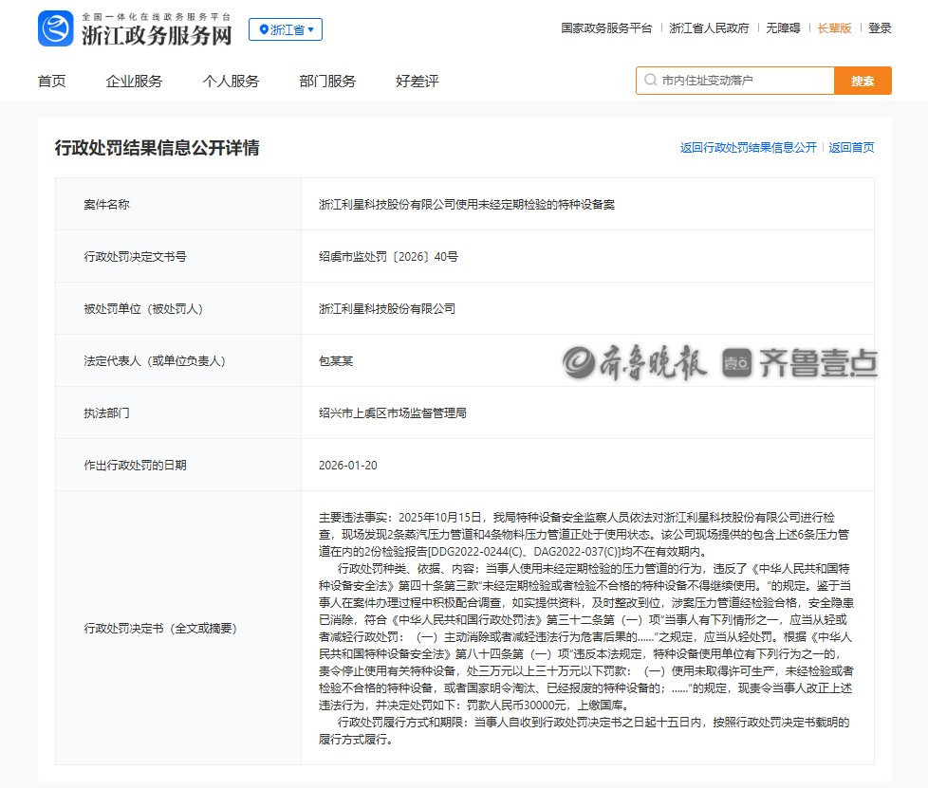Image resolution: width=928 pixels, height=788 pixels.
Task: Click the 返回首页 link
Action: tap(853, 148)
